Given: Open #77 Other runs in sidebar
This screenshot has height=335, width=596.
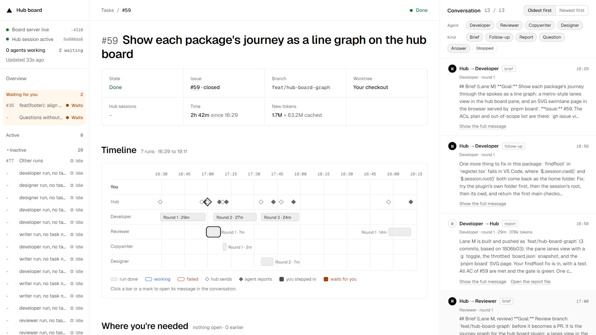Looking at the screenshot, I should [44, 161].
